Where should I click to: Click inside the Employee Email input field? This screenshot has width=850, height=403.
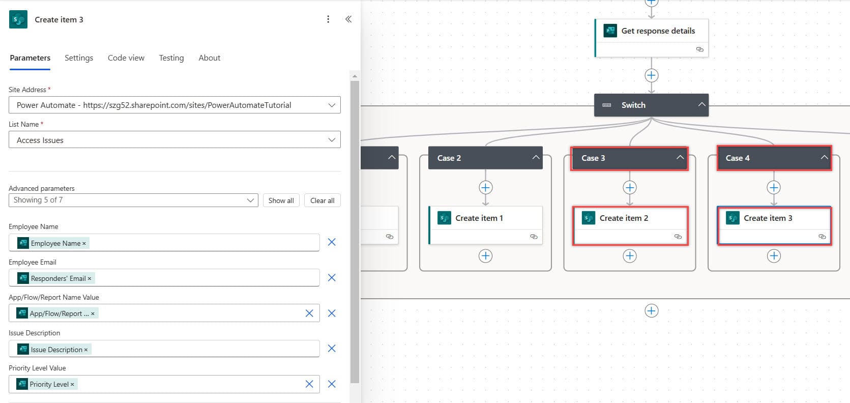coord(164,278)
